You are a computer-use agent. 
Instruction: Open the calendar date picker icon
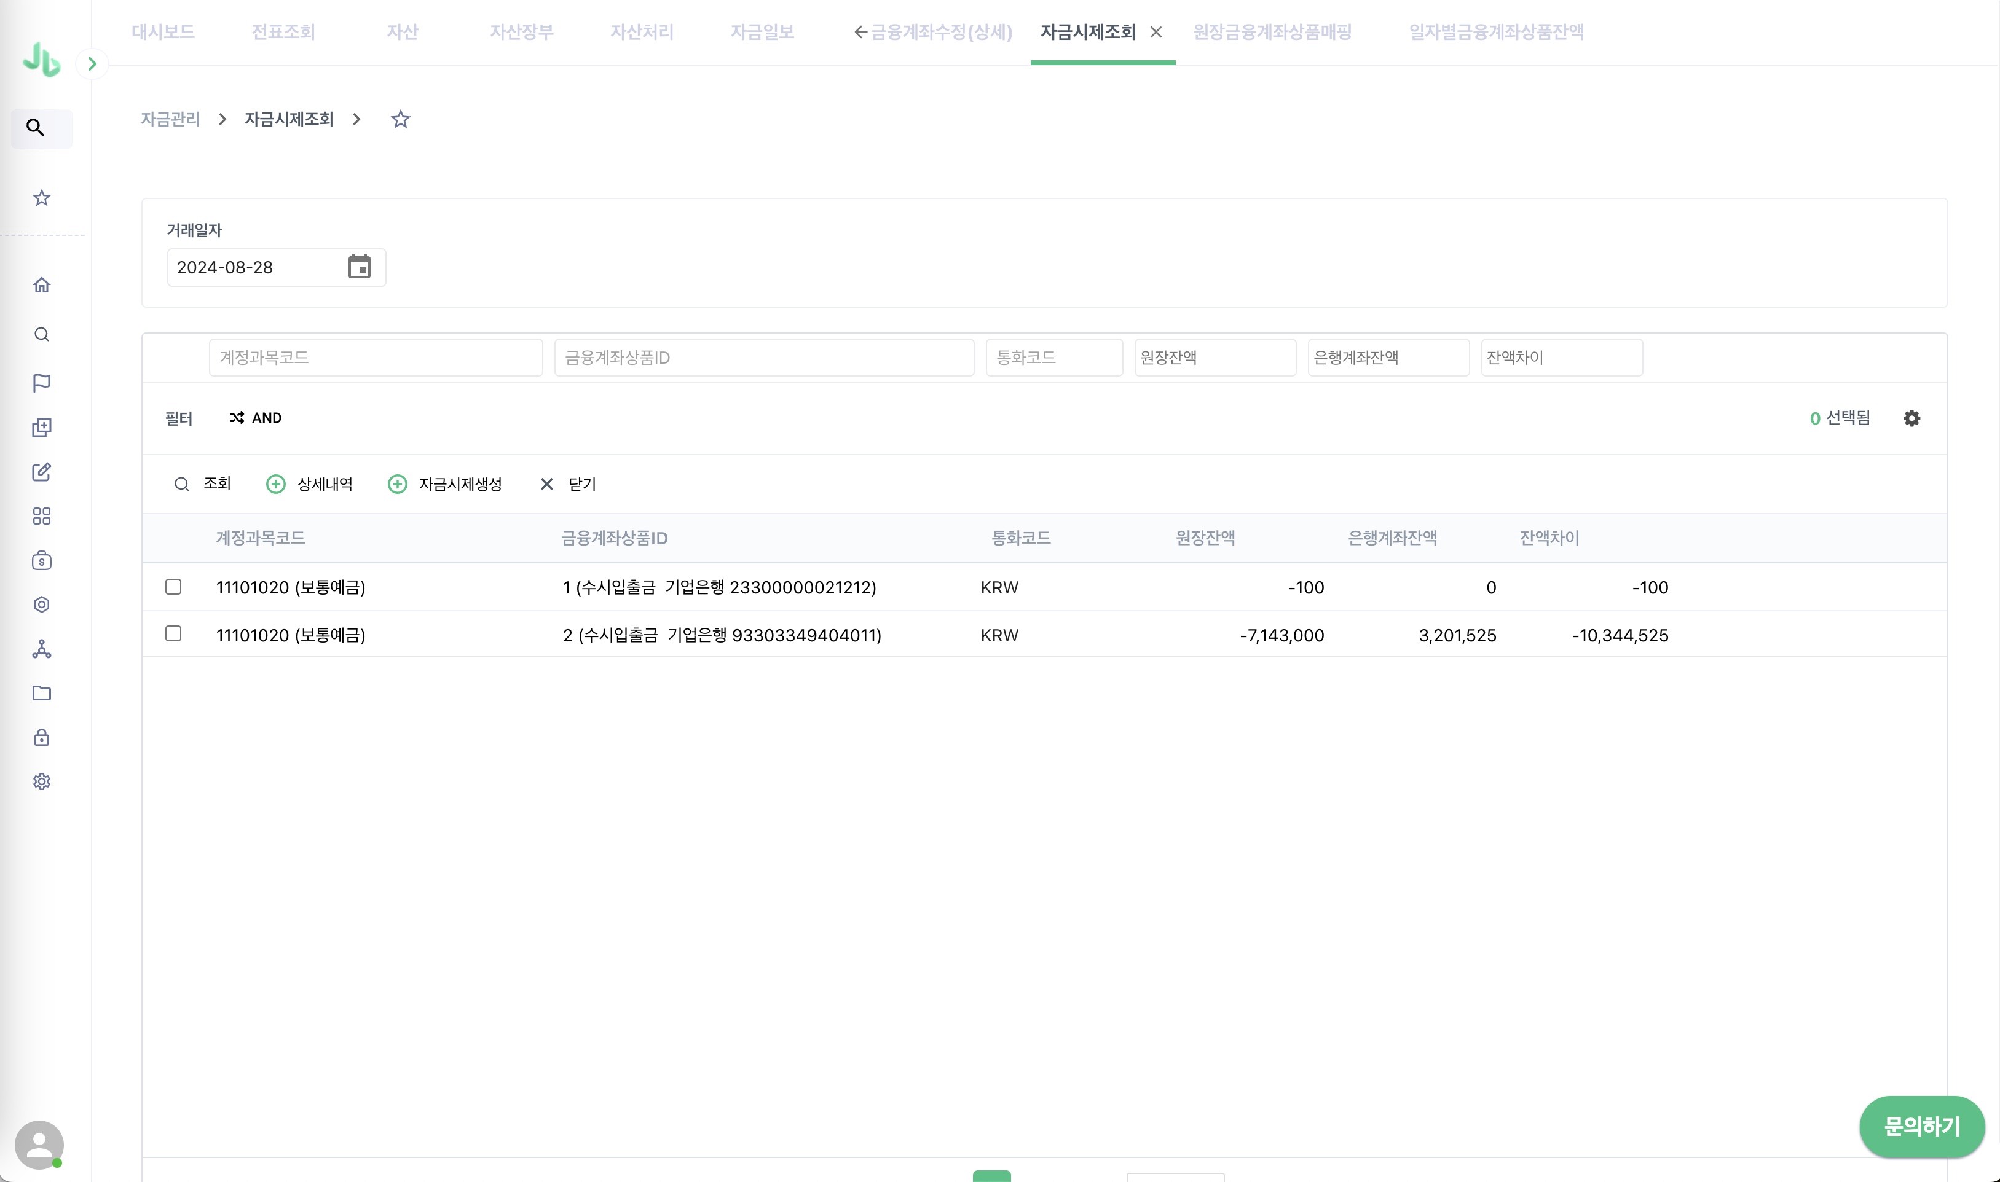click(360, 267)
